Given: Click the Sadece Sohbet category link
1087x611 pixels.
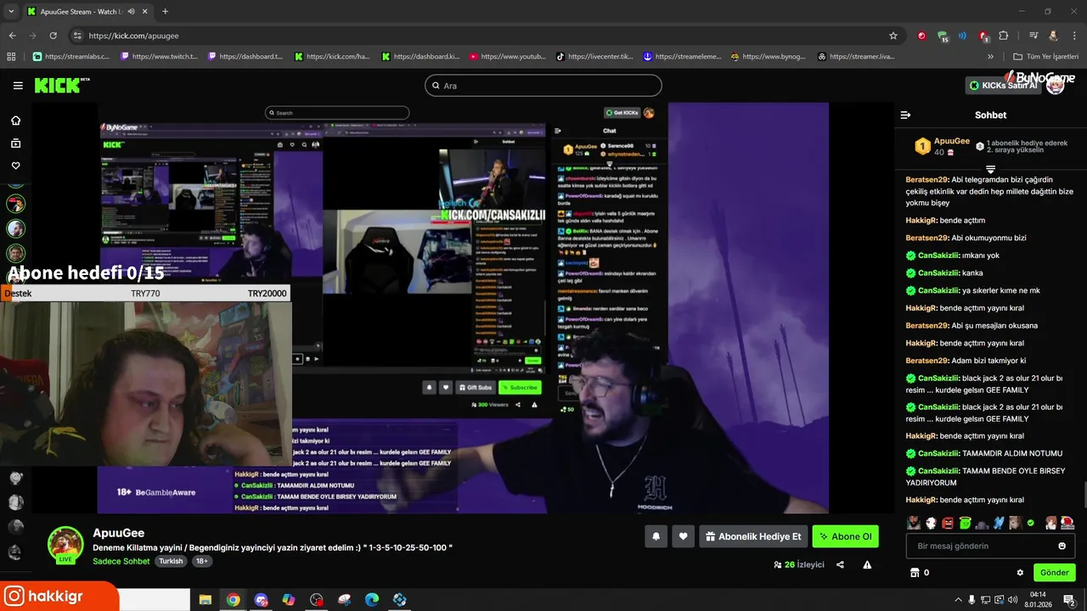Looking at the screenshot, I should click(x=121, y=561).
